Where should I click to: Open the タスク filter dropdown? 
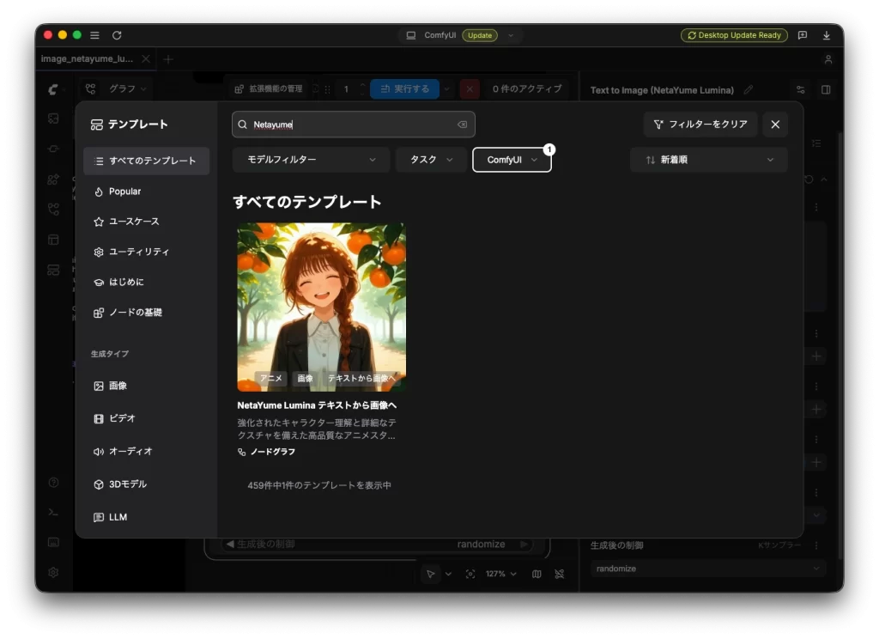[431, 160]
